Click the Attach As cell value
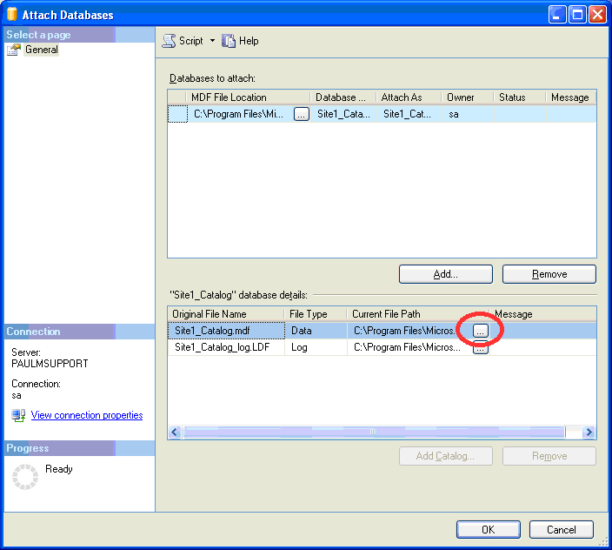The height and width of the screenshot is (550, 612). coord(407,113)
